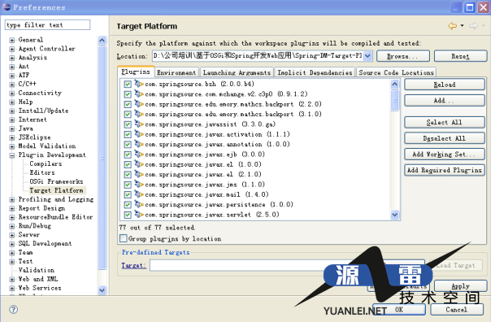
Task: Uncheck javax.activation (1.1.1) checkbox
Action: point(128,134)
